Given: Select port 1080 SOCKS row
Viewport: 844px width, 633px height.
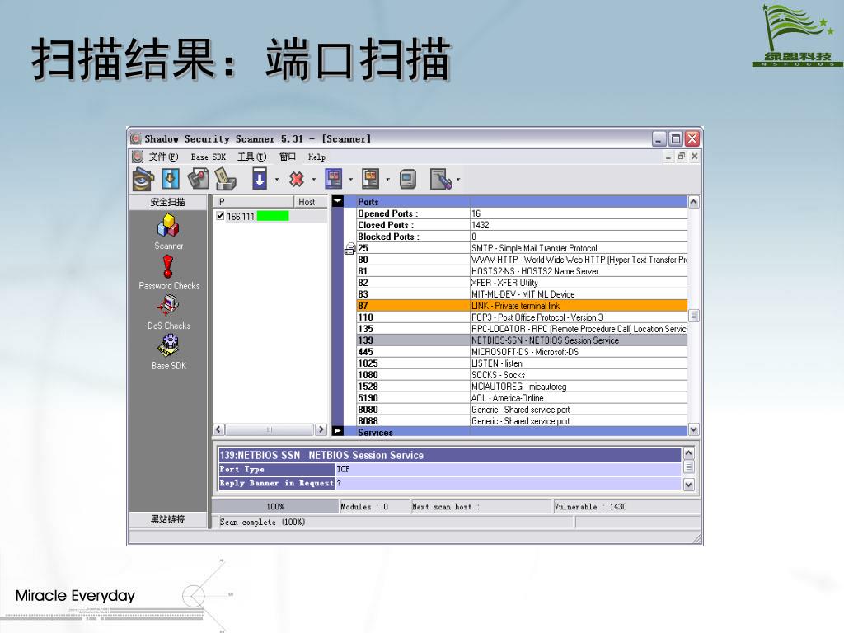Looking at the screenshot, I should [x=522, y=375].
